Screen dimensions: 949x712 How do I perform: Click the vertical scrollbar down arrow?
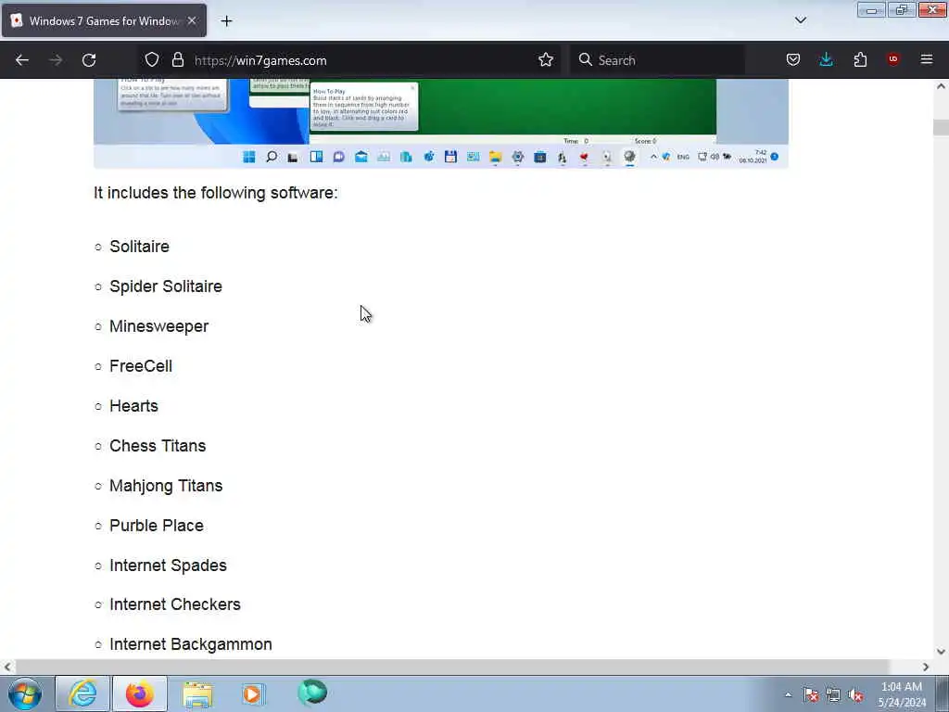941,652
